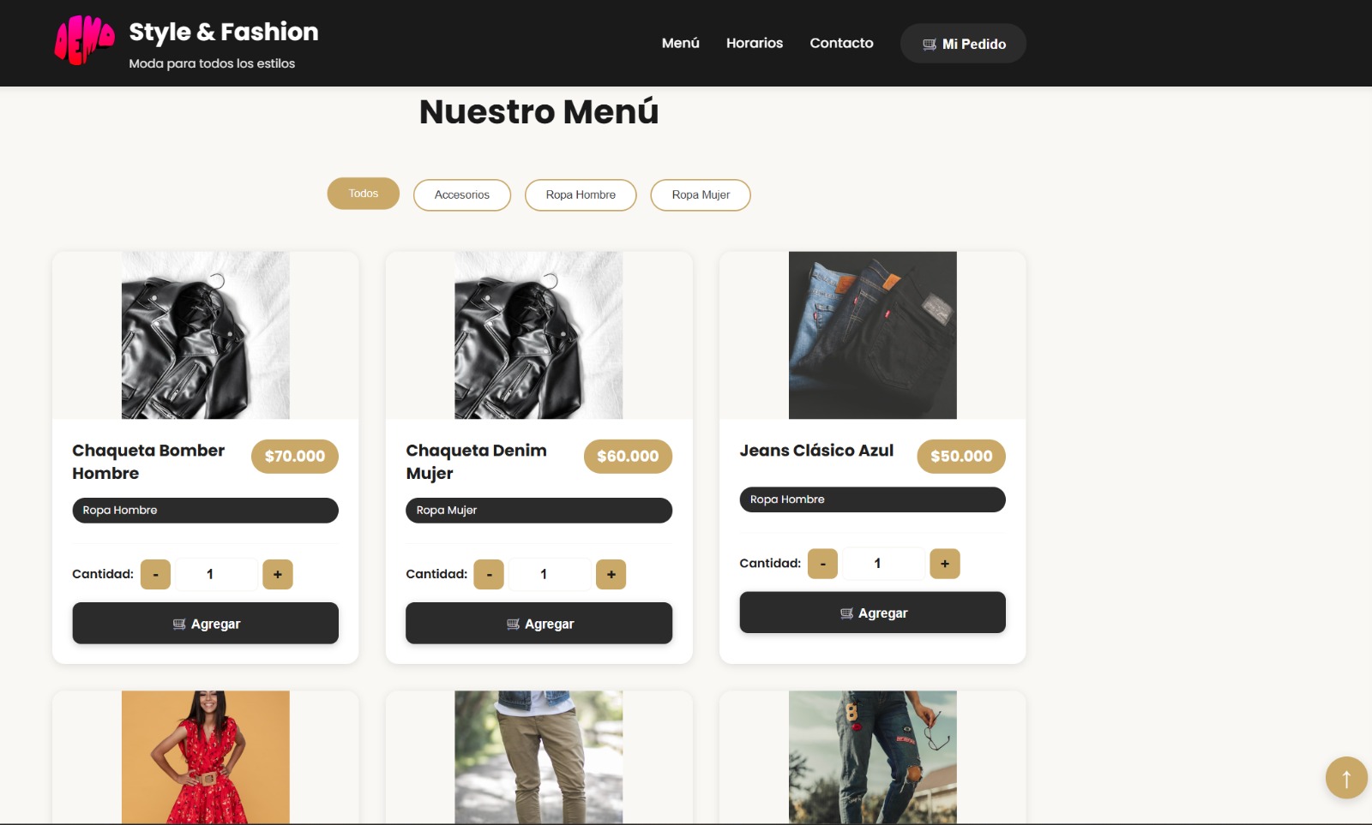
Task: Click the quantity input field for Jeans Clásico Azul
Action: tap(883, 563)
